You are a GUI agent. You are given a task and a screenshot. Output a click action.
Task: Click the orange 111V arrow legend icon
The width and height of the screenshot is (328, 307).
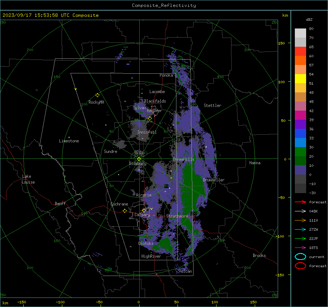[x=300, y=220]
